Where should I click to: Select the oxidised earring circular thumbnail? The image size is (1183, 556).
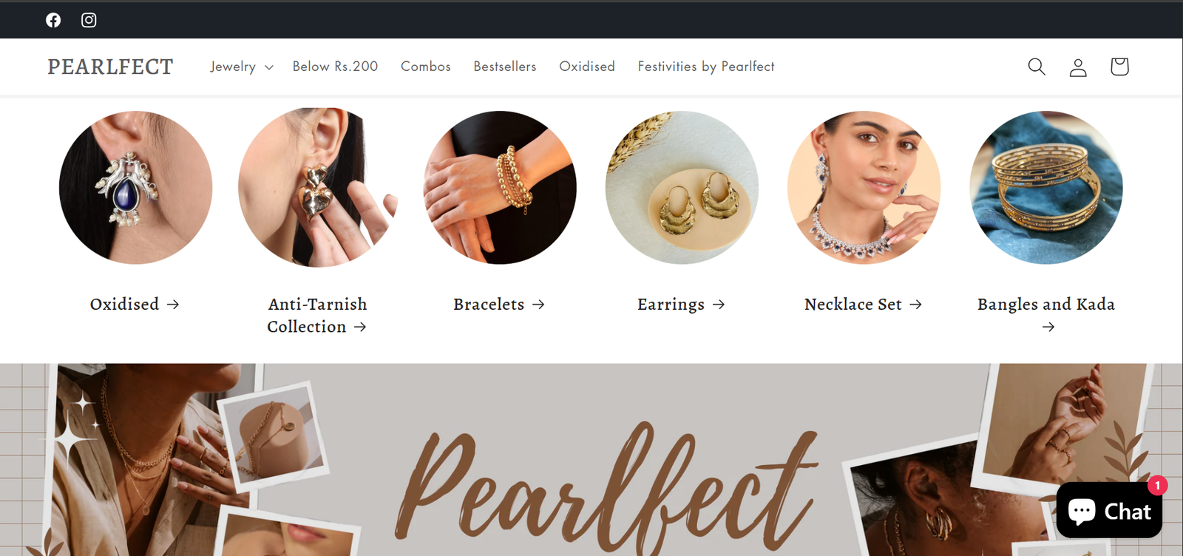point(135,188)
